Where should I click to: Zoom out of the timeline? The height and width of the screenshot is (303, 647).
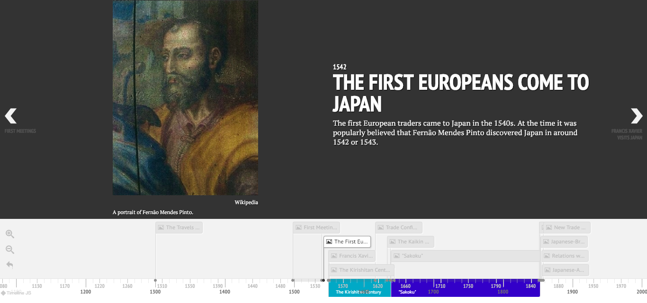point(9,249)
